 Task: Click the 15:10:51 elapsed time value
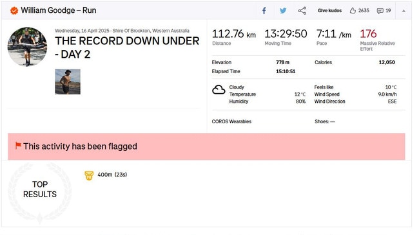pos(286,71)
